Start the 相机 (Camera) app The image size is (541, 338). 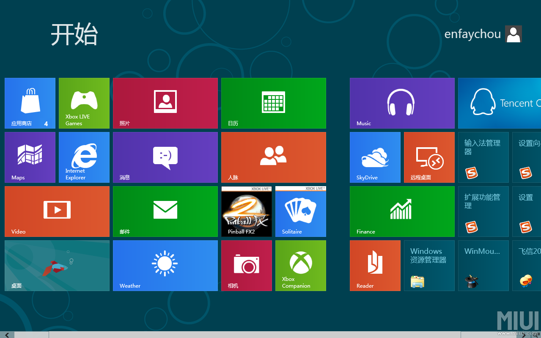246,265
